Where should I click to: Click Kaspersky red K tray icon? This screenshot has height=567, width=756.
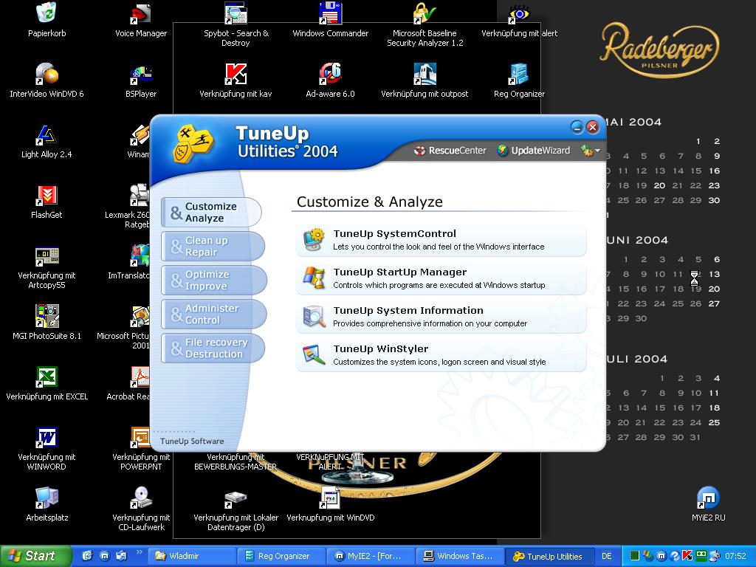coord(687,556)
